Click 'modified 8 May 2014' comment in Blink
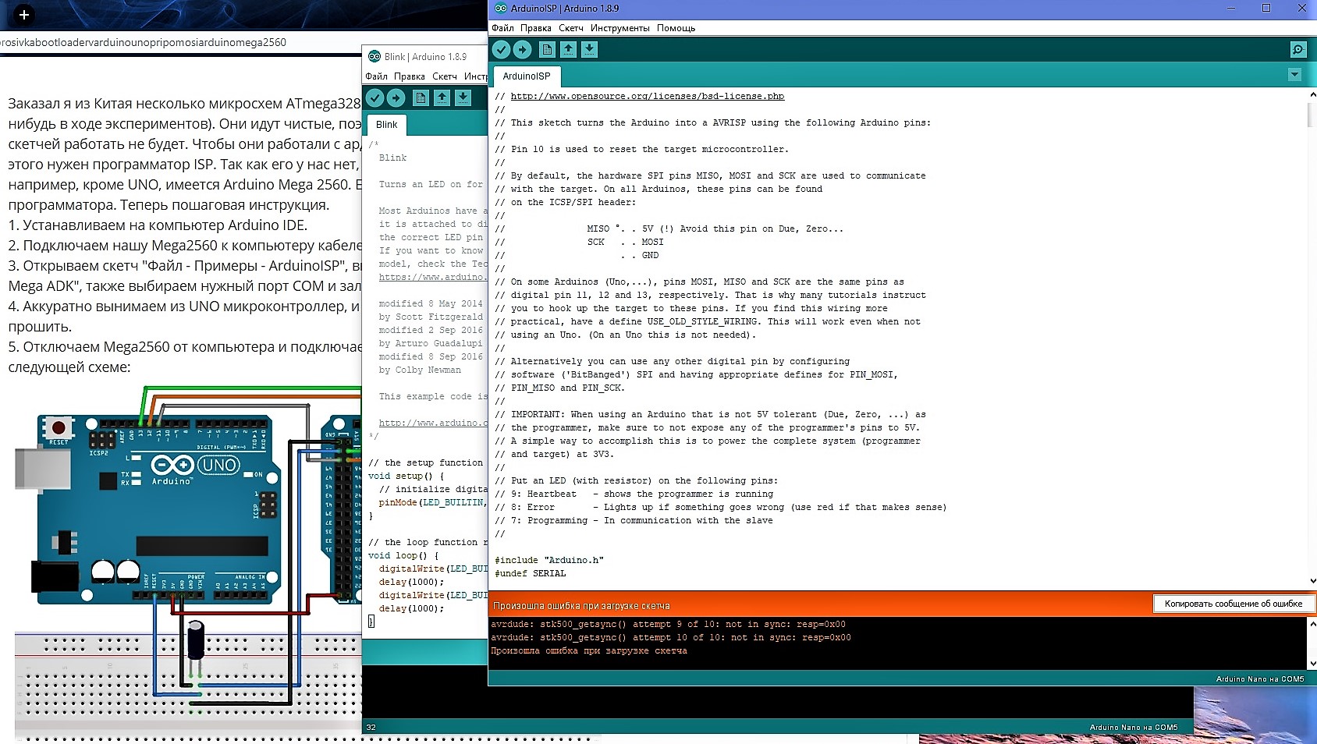The height and width of the screenshot is (744, 1317). [x=431, y=304]
